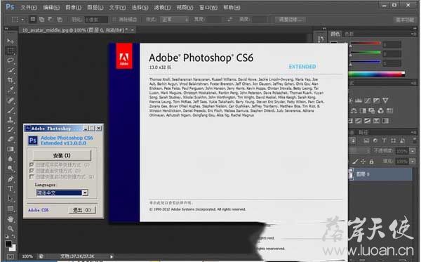The height and width of the screenshot is (262, 421).
Task: Toggle second shortcut checkbox in installer dialog
Action: 32,171
